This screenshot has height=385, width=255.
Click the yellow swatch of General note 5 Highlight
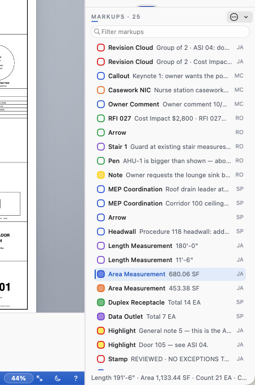tap(101, 331)
